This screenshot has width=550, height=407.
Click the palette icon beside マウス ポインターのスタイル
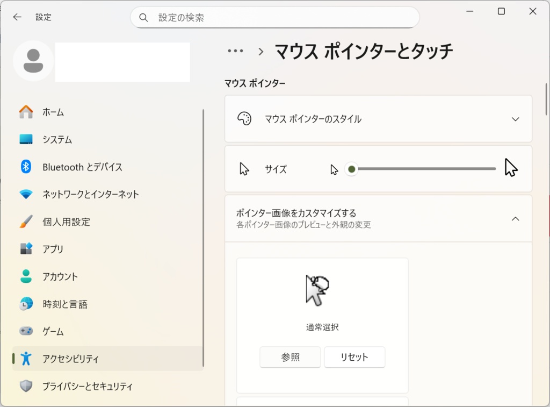[245, 119]
